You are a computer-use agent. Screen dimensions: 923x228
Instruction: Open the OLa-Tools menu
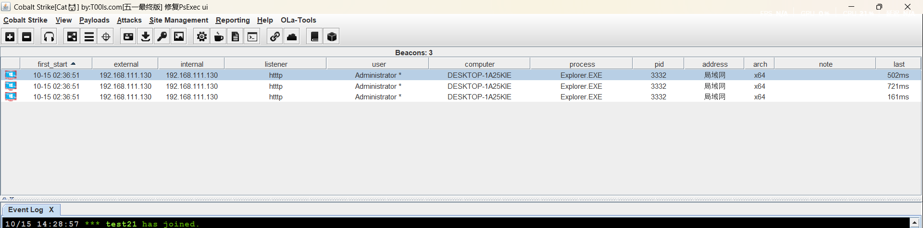[299, 20]
